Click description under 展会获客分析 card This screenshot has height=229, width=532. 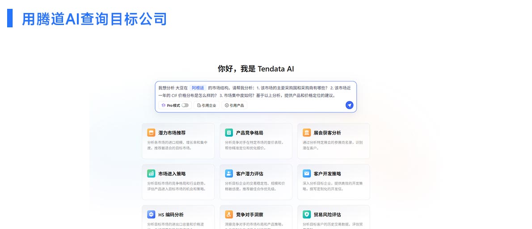coord(333,145)
